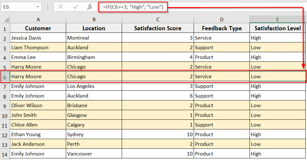Viewport: 307px width, 160px height.
Task: Select the Vancouver cell in row 14
Action: click(94, 154)
